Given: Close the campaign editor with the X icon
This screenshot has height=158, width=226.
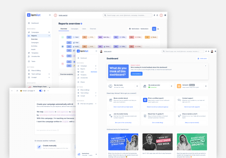Looking at the screenshot, I should tap(12, 91).
